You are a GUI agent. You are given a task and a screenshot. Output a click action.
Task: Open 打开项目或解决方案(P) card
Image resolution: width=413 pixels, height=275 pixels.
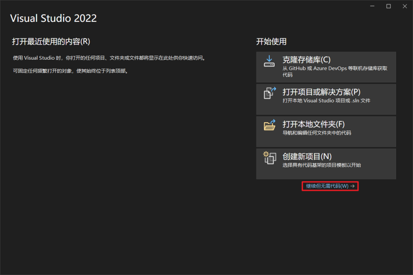326,99
